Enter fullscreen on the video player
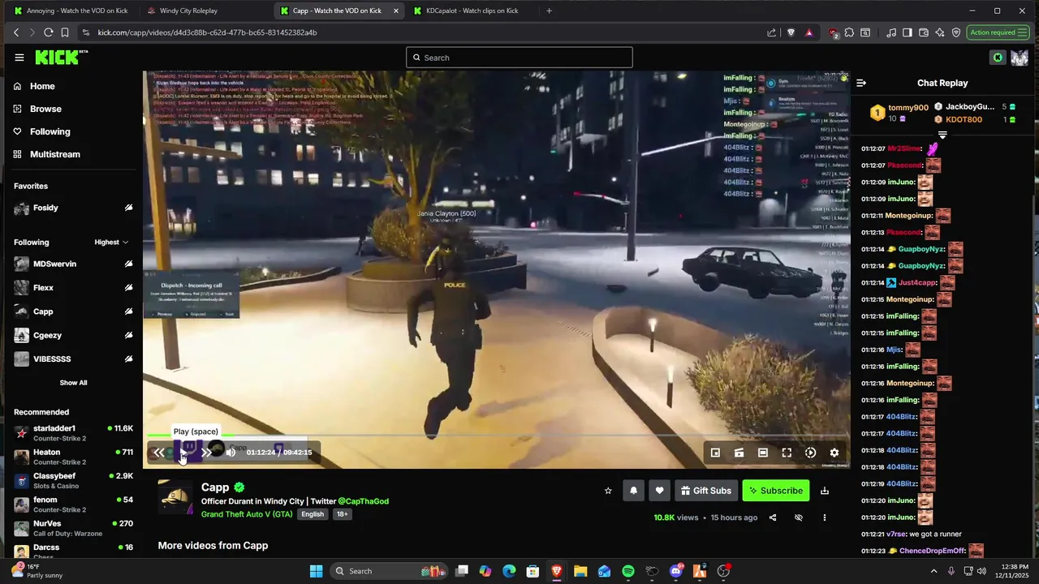Screen dimensions: 1039x584 tap(787, 453)
